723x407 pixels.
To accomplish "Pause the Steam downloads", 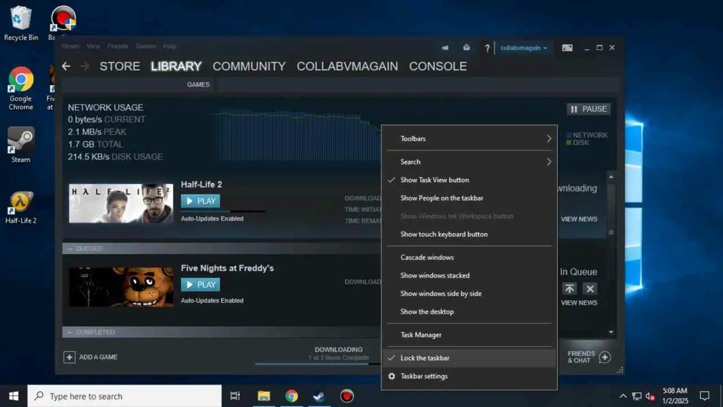I will 589,109.
